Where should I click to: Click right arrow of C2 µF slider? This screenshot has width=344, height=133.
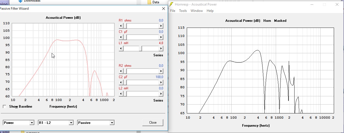[161, 82]
